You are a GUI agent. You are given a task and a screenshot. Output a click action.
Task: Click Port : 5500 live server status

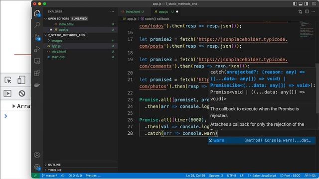coord(290,176)
